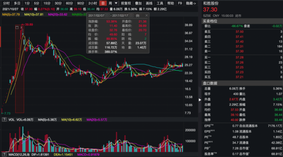Open the MACD indicator help icon
The width and height of the screenshot is (283, 157).
point(4,154)
